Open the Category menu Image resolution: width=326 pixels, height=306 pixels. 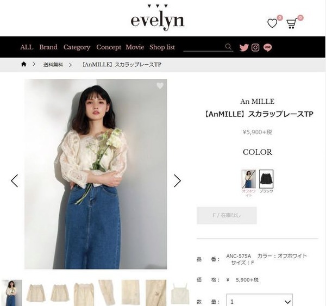click(77, 47)
